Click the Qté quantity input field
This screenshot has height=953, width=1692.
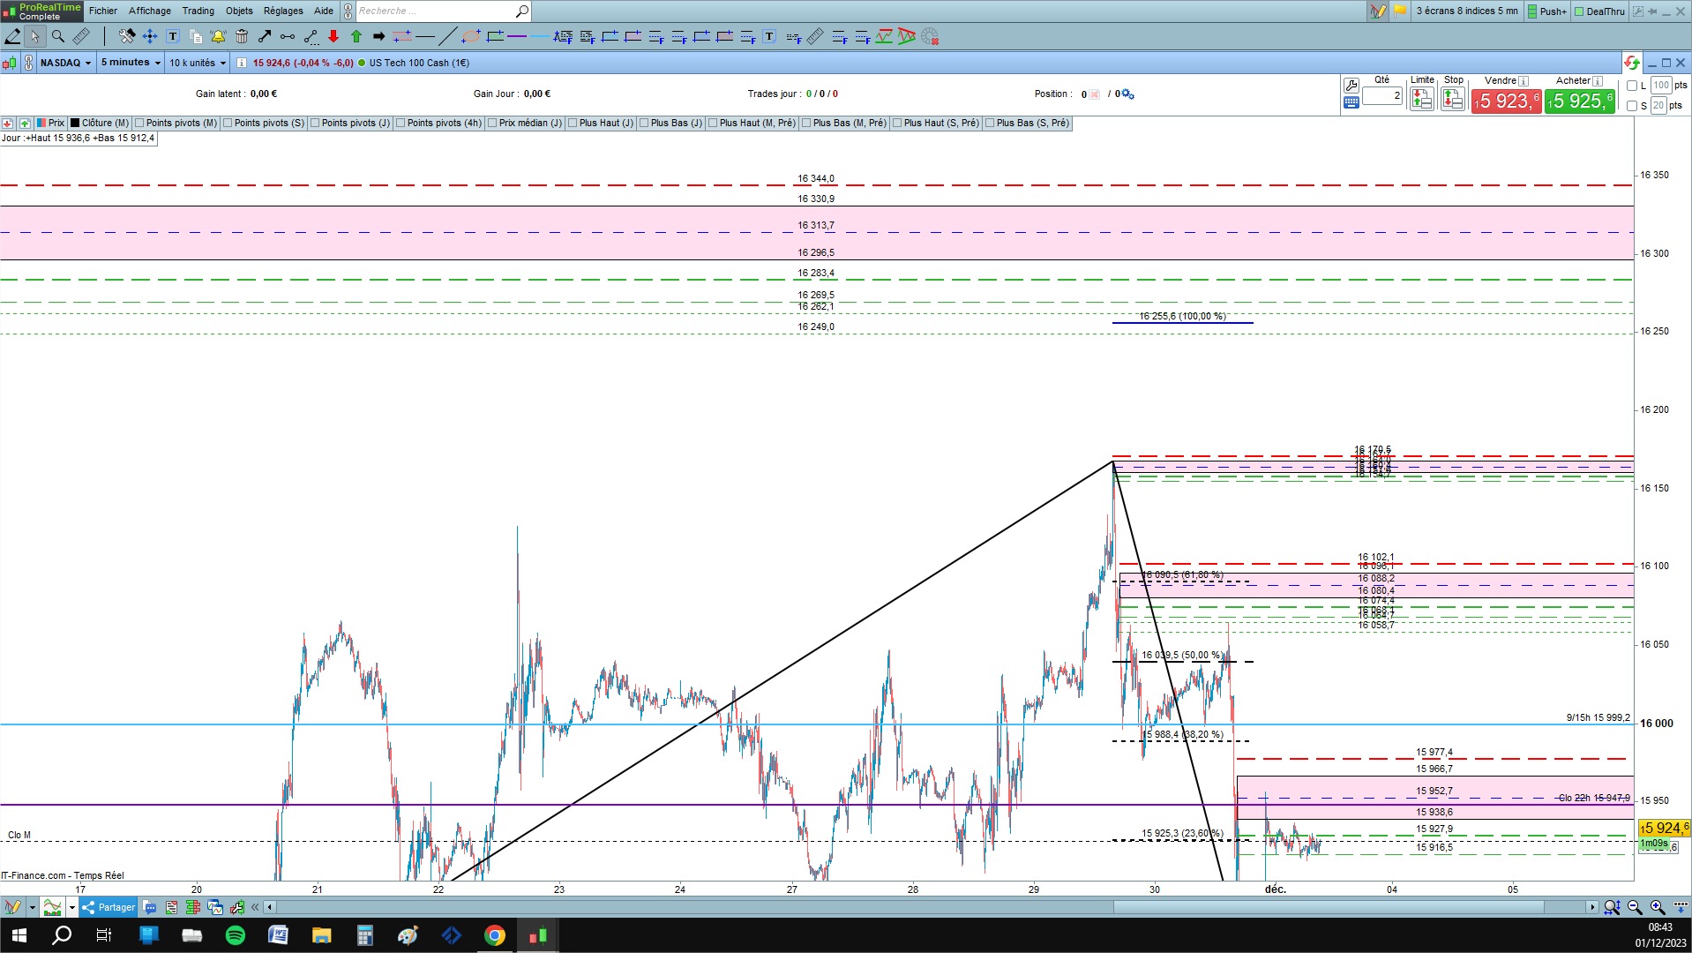(x=1382, y=95)
